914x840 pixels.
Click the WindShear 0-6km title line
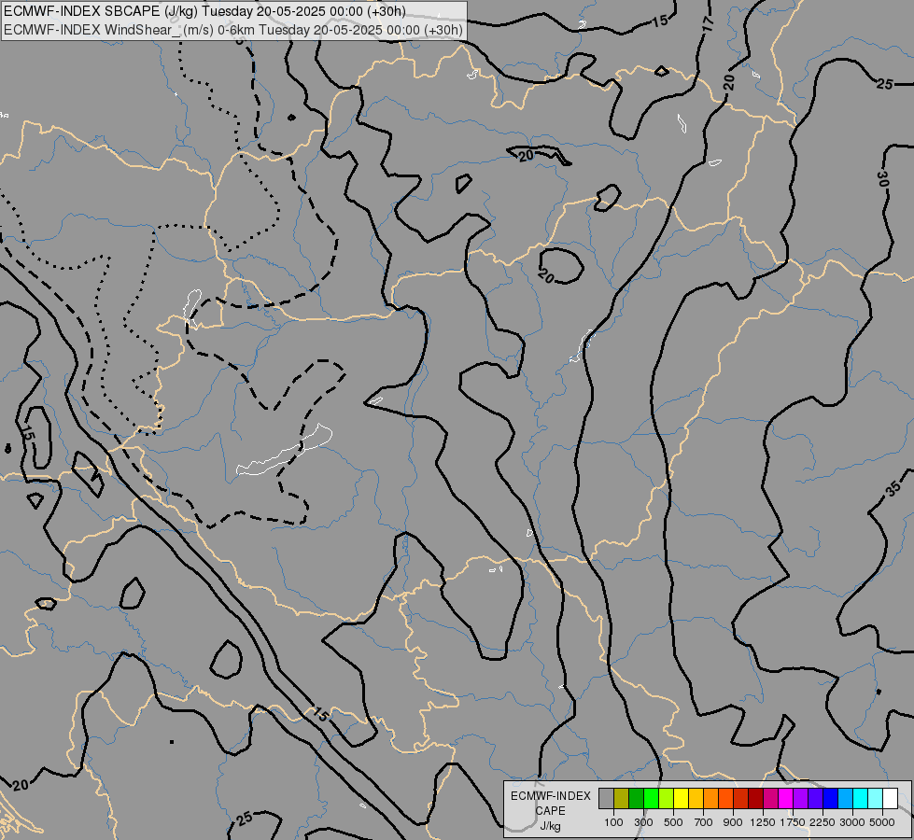click(x=233, y=30)
